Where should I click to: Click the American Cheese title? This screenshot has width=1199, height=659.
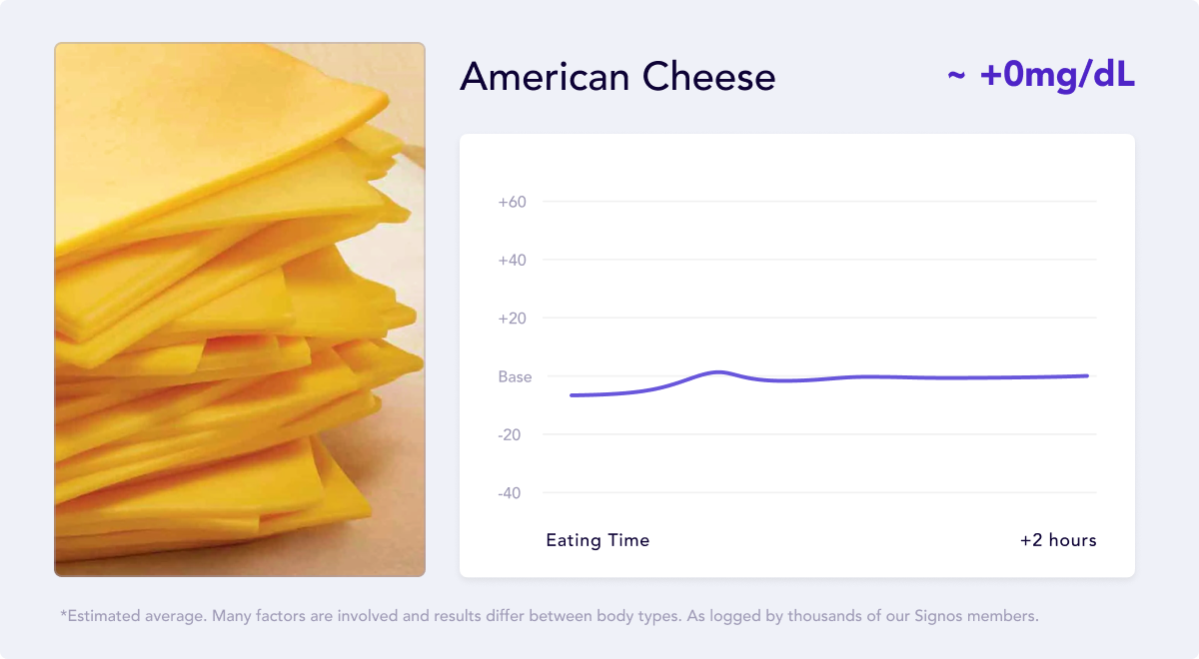[x=617, y=77]
